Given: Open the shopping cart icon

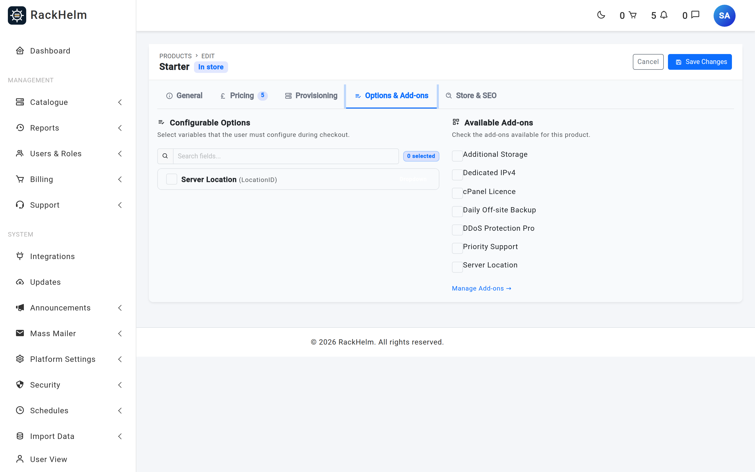Looking at the screenshot, I should coord(632,15).
